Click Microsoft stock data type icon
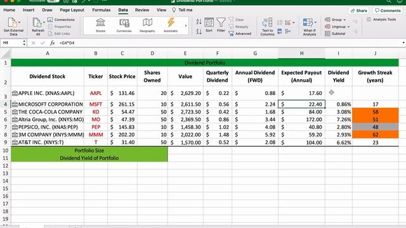The height and width of the screenshot is (228, 406). (15, 104)
